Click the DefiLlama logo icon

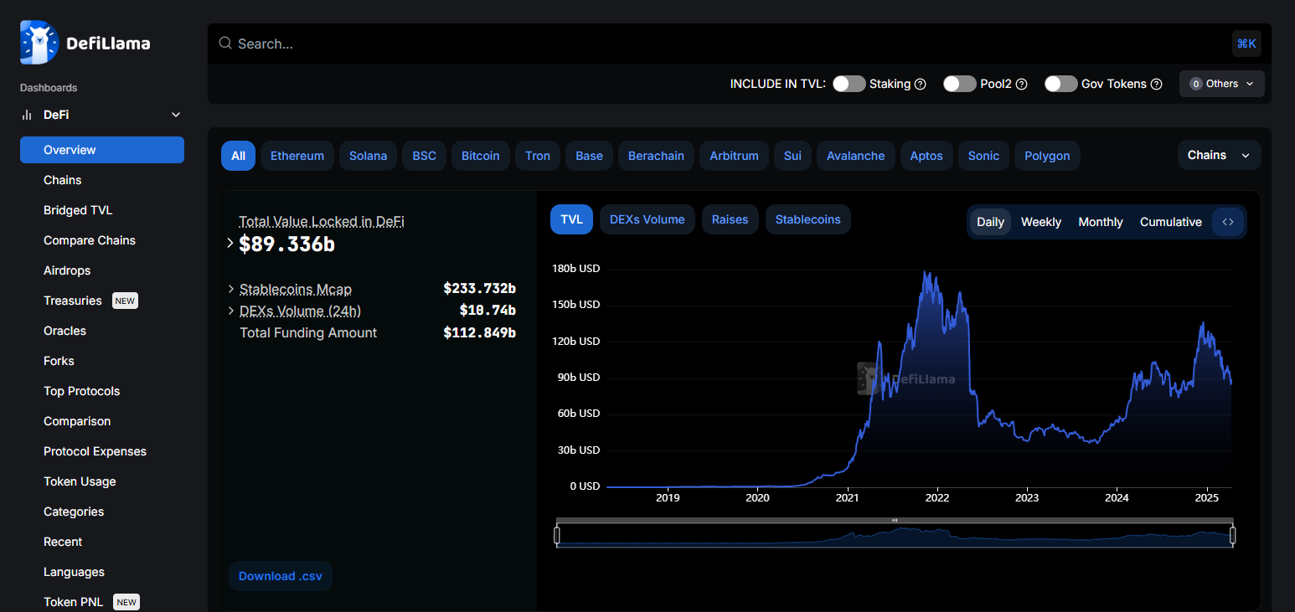(39, 43)
